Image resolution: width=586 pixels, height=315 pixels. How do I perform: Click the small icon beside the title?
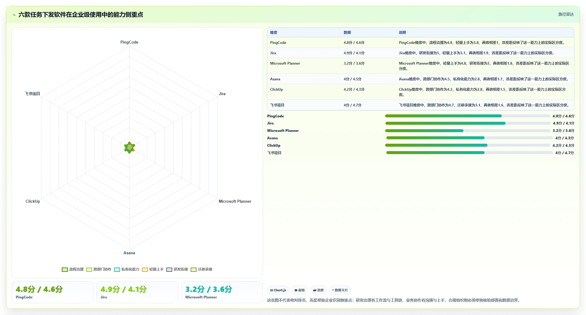14,15
